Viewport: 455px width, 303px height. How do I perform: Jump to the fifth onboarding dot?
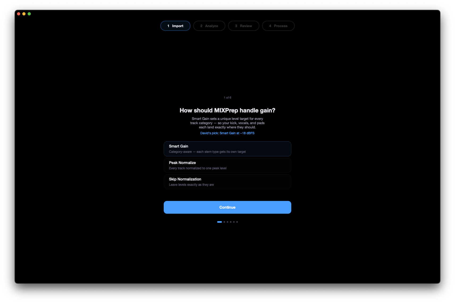tap(234, 222)
